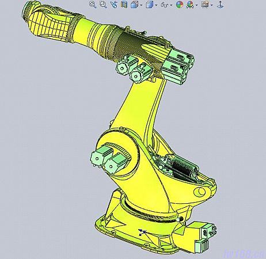Expand the View Orientation dropdown arrow
Image resolution: width=266 pixels, height=259 pixels.
click(141, 5)
